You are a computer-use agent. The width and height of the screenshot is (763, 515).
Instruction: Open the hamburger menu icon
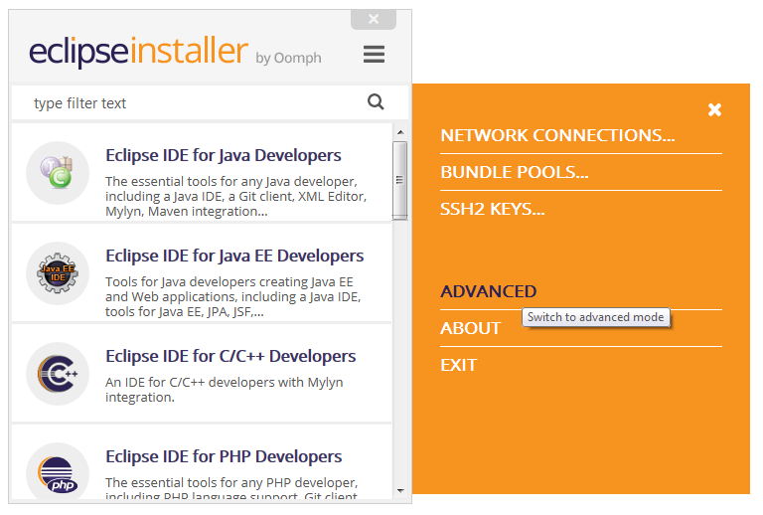(374, 54)
